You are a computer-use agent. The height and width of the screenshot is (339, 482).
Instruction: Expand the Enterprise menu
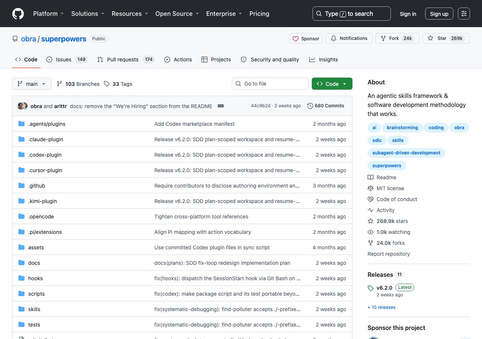[224, 14]
